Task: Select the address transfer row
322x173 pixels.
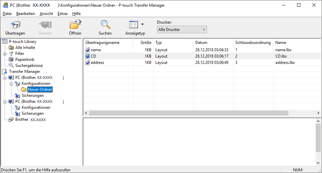Action: coord(202,63)
